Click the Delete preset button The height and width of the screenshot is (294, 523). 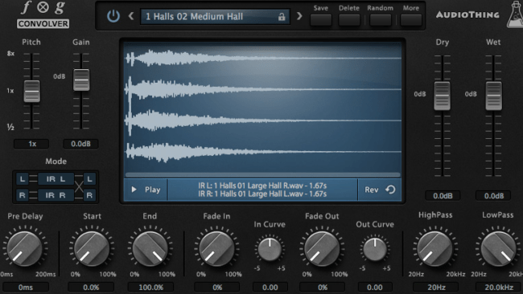tap(349, 20)
